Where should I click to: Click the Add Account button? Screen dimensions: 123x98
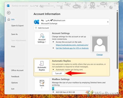pos(42,28)
